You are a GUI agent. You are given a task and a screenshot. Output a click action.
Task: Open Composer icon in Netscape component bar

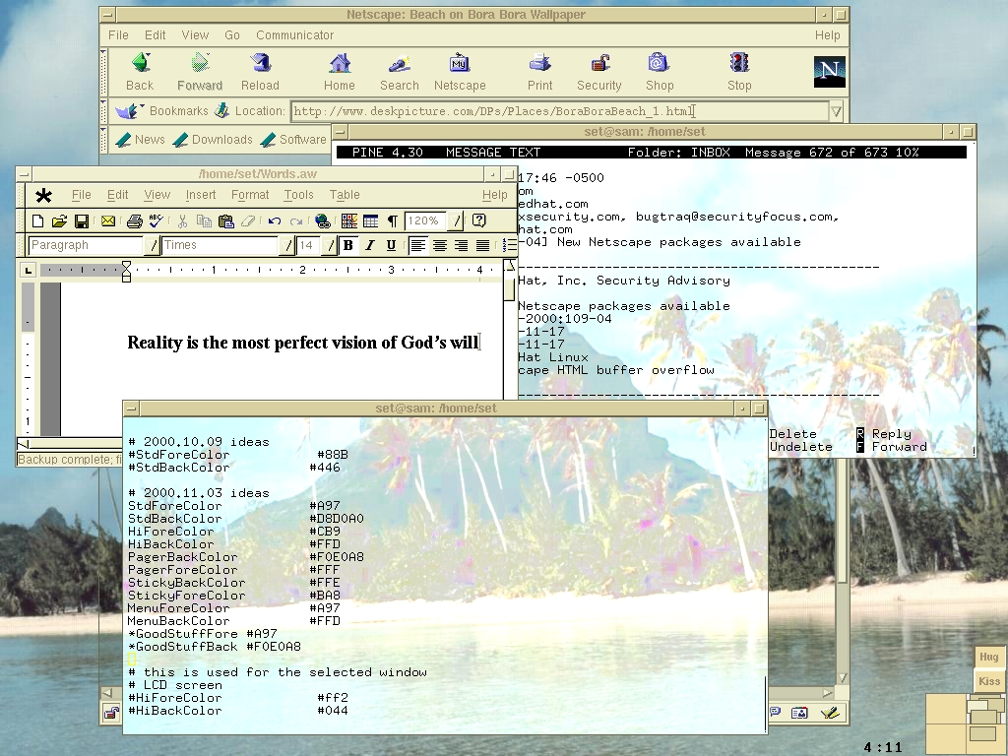(x=829, y=713)
